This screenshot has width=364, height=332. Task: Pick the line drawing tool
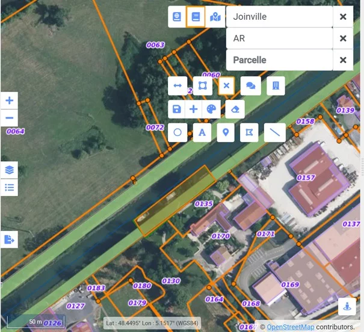(274, 132)
